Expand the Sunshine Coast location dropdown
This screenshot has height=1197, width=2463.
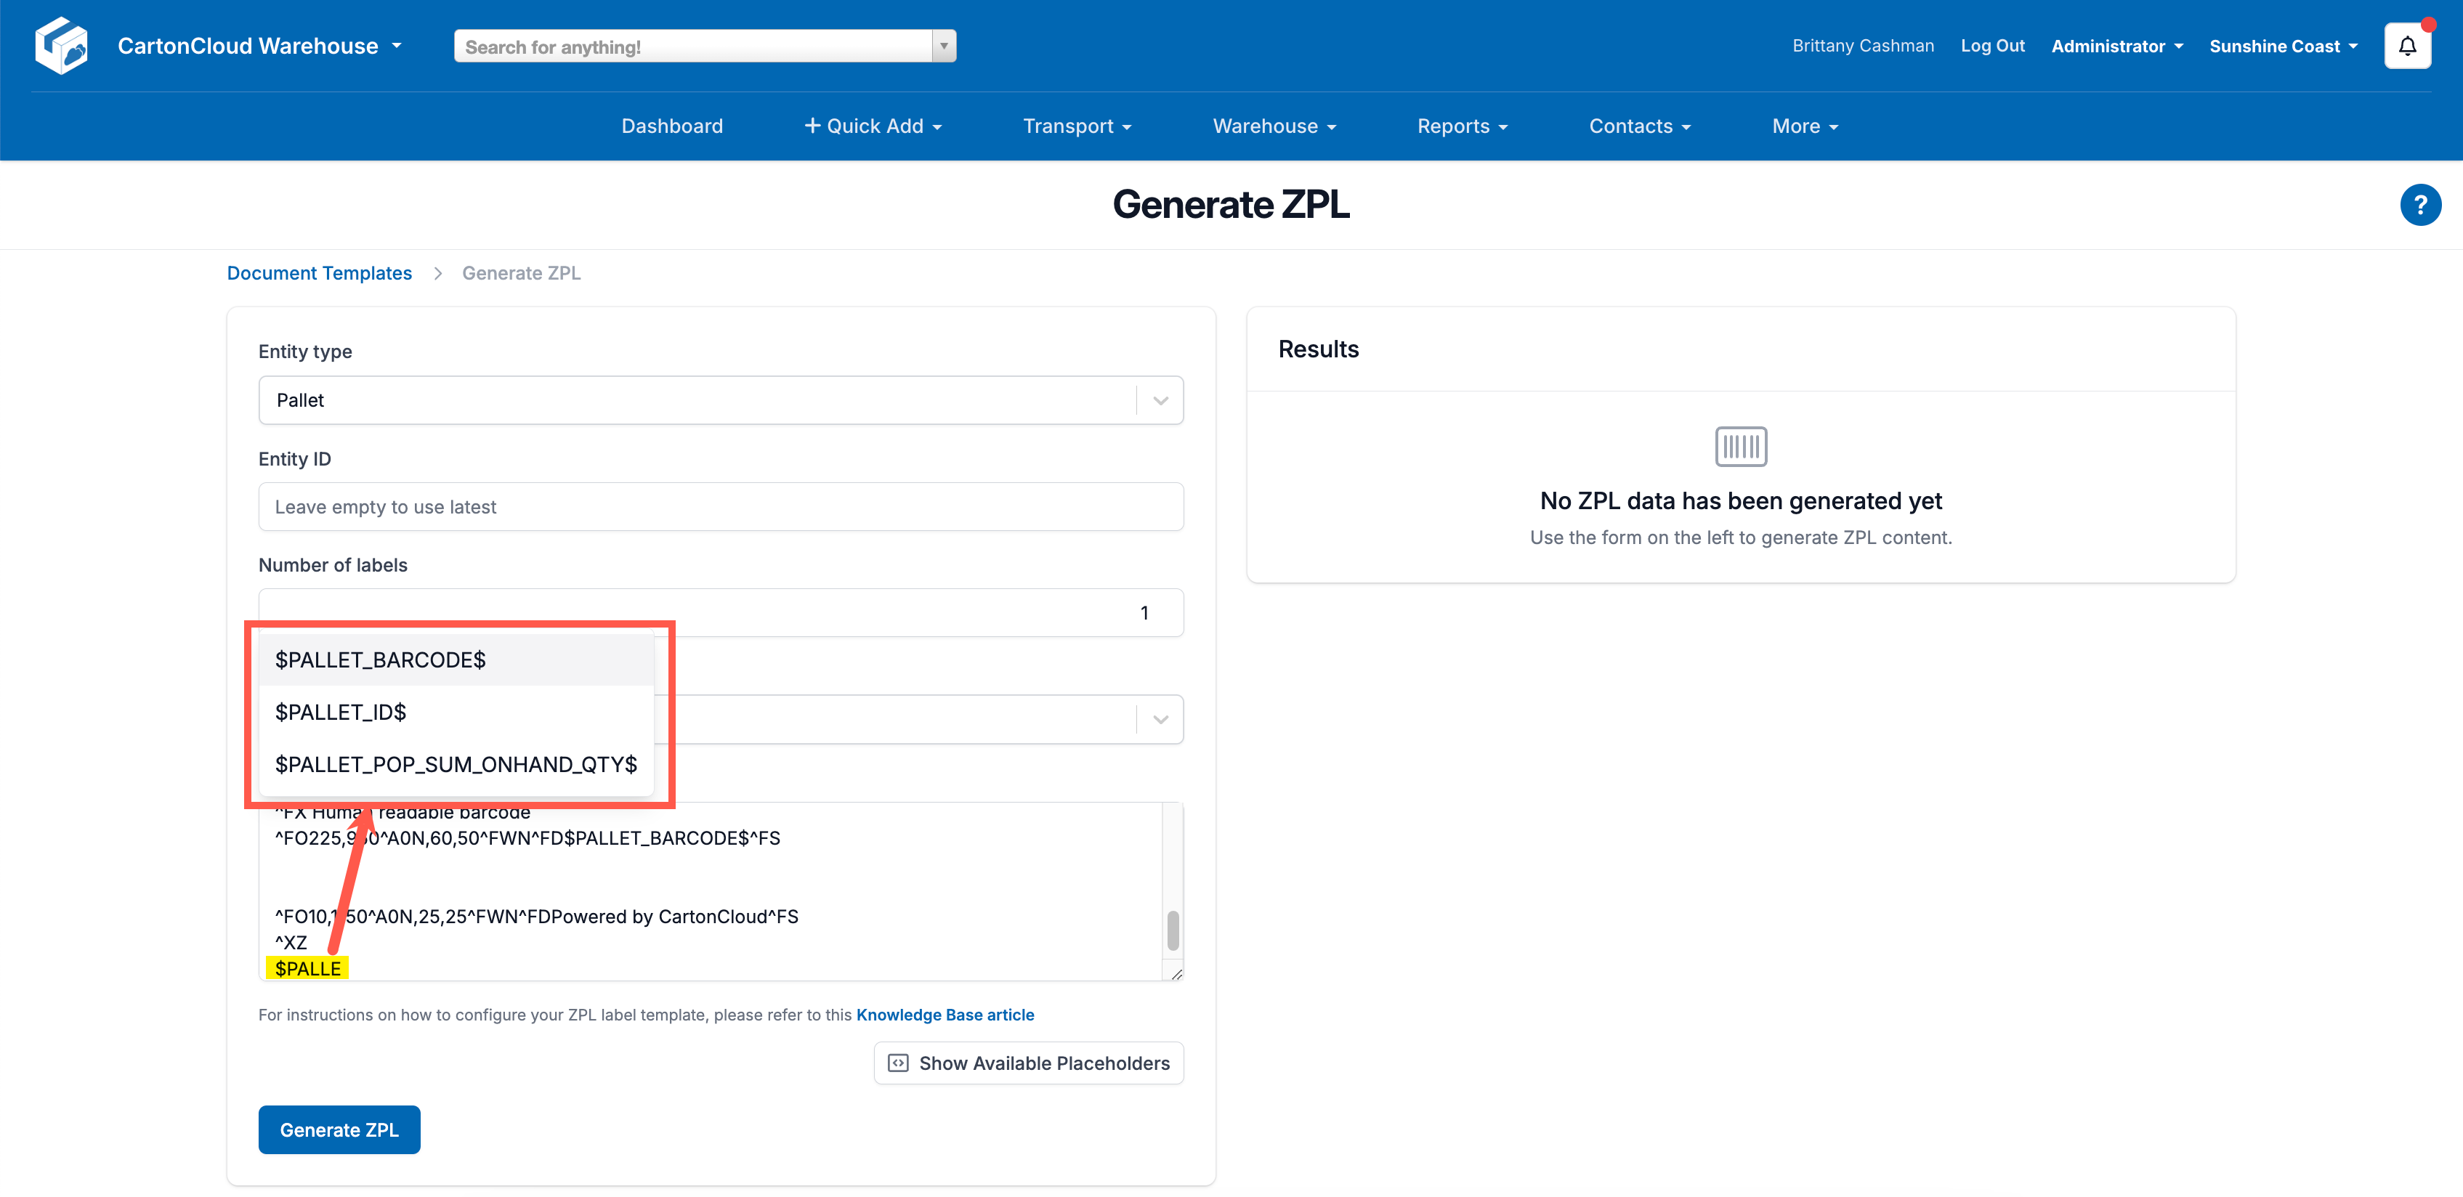(2284, 45)
